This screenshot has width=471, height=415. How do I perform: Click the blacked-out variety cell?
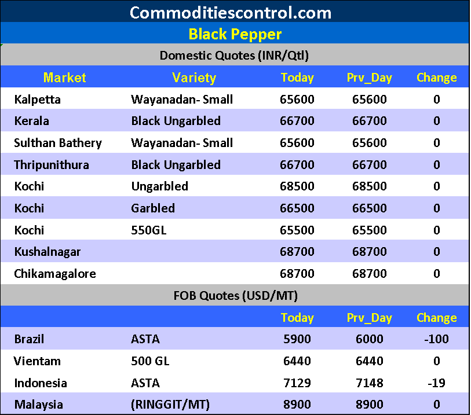(193, 230)
